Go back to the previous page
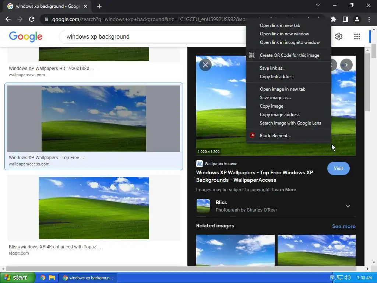This screenshot has width=377, height=283. (8, 19)
